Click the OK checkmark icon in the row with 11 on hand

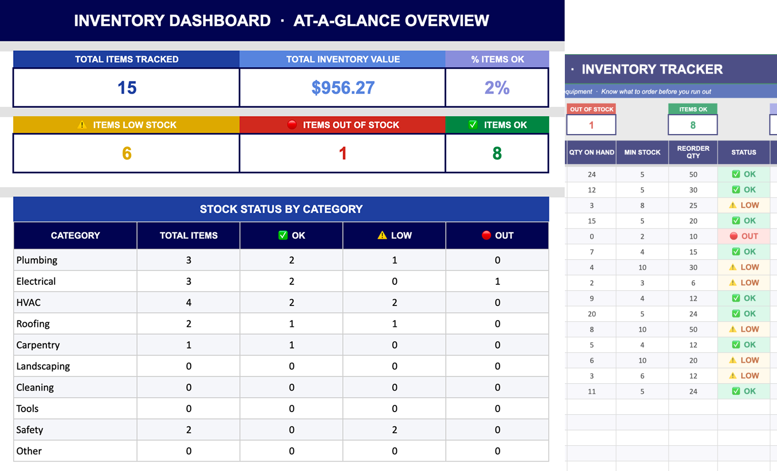click(736, 391)
